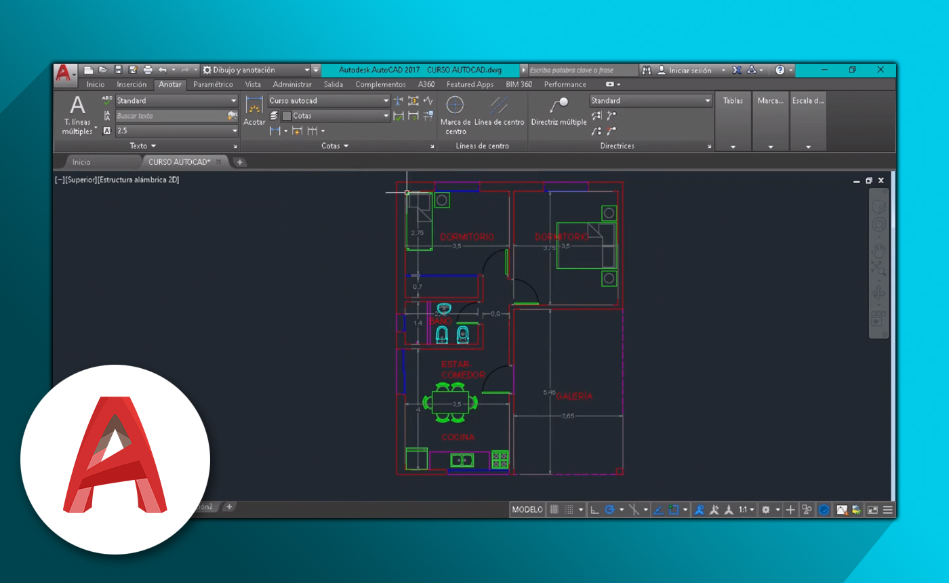The image size is (949, 583).
Task: Open the Marca... collapsed panel
Action: [771, 121]
